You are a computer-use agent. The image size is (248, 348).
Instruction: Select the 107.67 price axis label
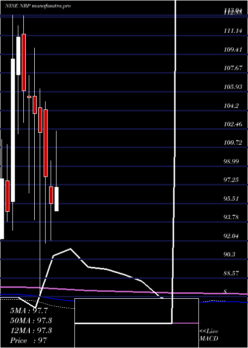(x=233, y=68)
